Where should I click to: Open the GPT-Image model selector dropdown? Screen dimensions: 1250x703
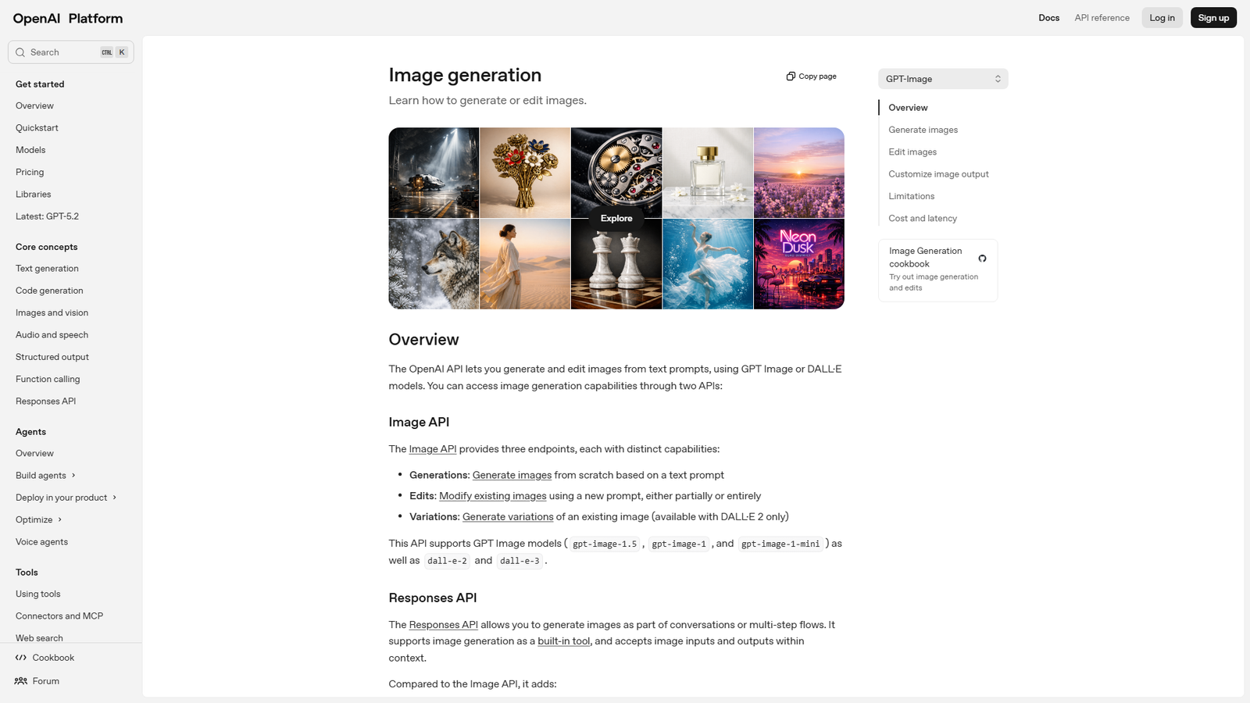pyautogui.click(x=942, y=78)
